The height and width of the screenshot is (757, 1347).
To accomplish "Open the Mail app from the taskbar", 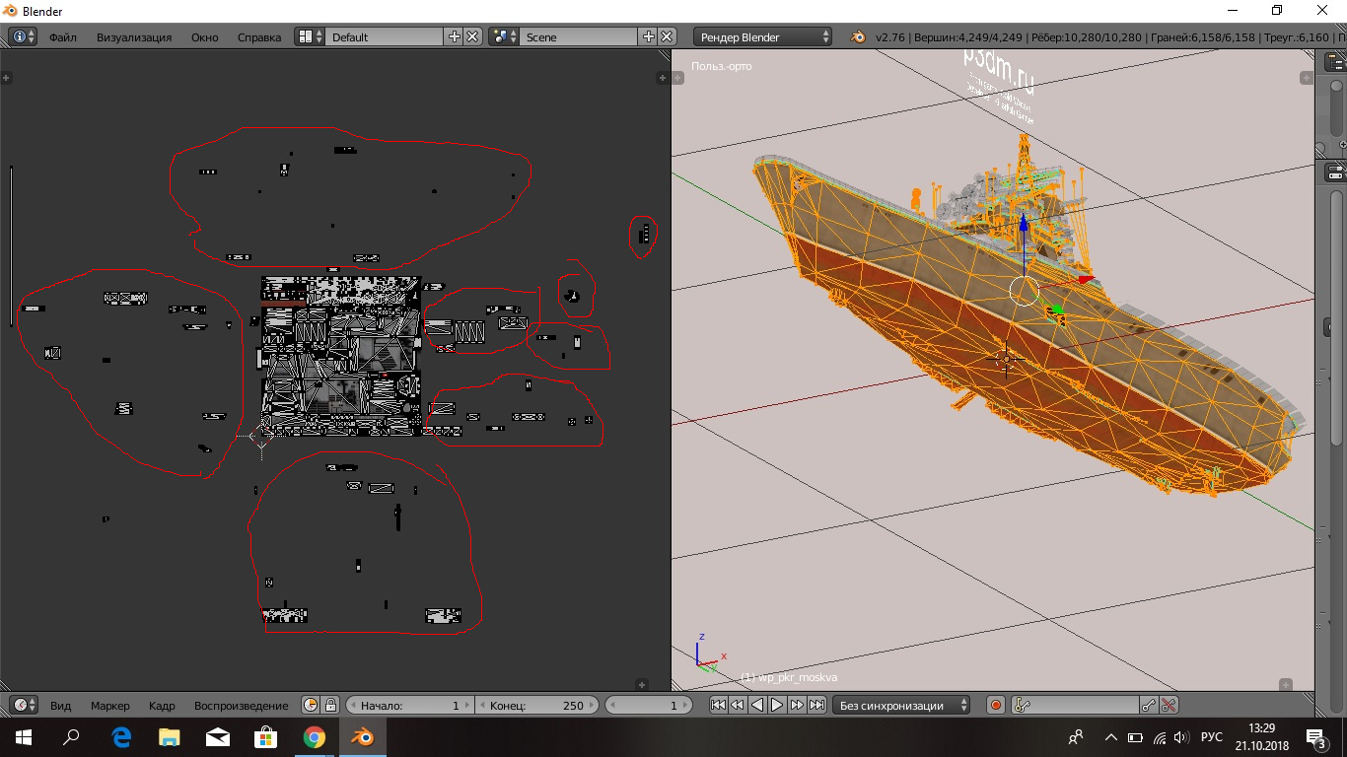I will pyautogui.click(x=218, y=737).
